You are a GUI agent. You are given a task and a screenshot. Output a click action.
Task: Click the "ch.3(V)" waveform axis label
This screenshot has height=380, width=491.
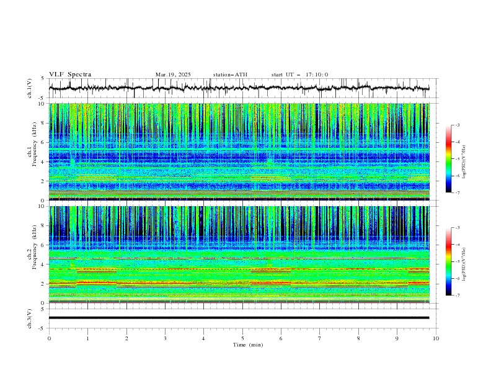click(30, 319)
